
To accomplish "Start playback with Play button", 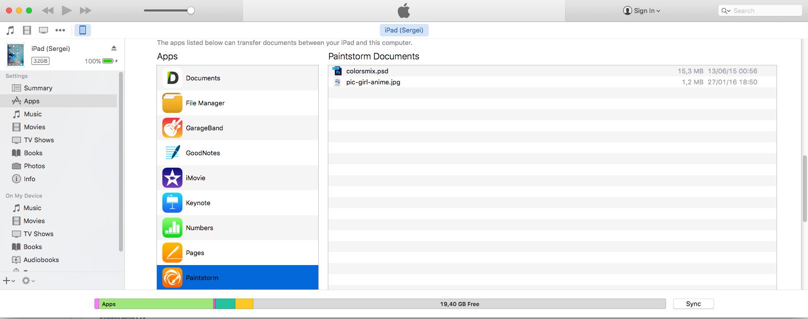I will click(66, 10).
